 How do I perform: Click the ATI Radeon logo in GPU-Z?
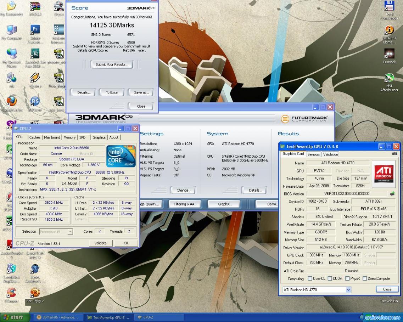coord(384,174)
